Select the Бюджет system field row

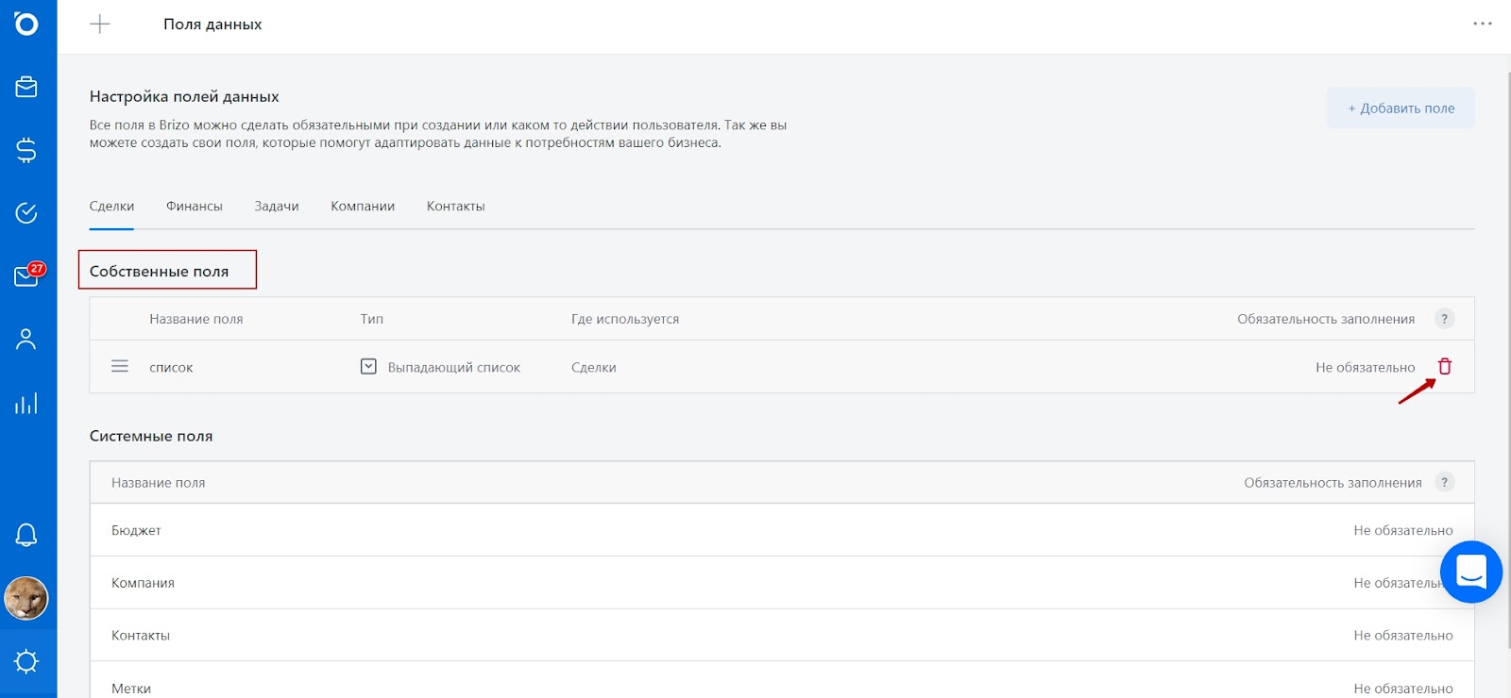pos(782,530)
